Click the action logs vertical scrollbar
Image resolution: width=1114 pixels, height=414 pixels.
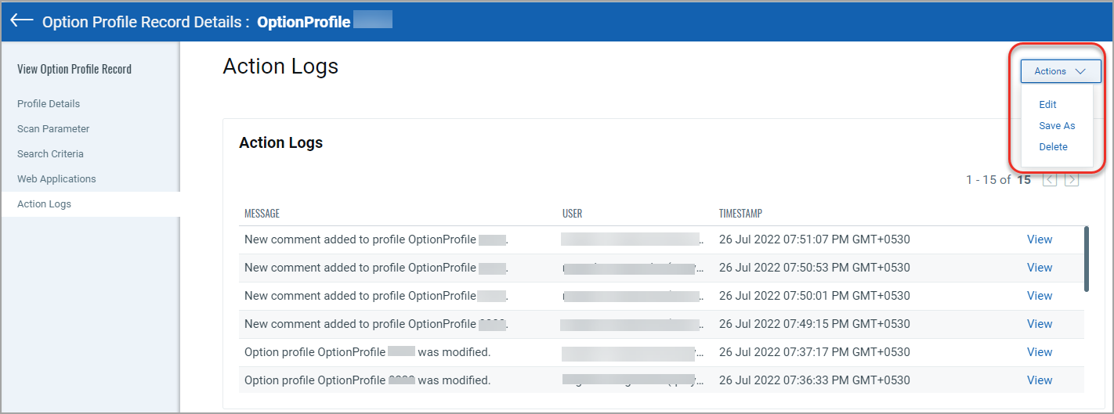point(1086,259)
